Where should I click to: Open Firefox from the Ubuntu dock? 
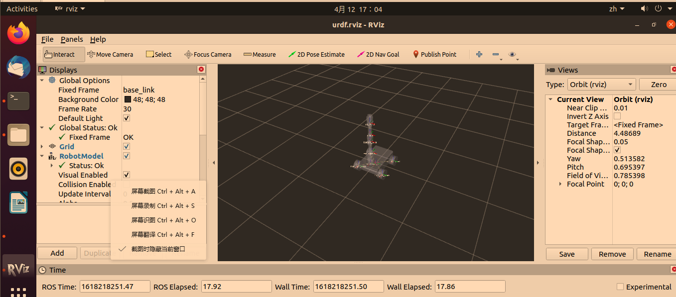click(18, 33)
